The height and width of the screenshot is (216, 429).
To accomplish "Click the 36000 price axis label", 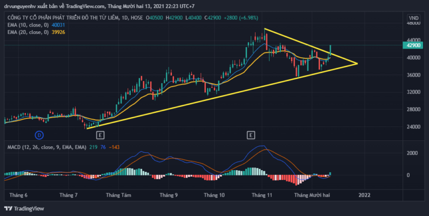I will 413,75.
